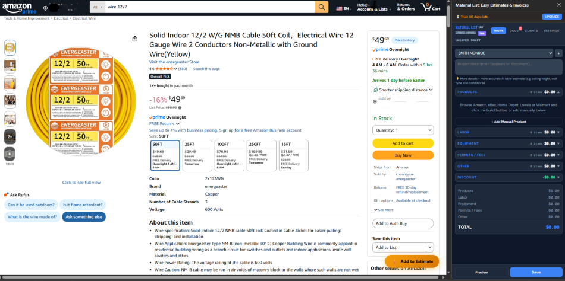565x281 pixels.
Task: Select the second product image thumbnail
Action: coord(10,65)
